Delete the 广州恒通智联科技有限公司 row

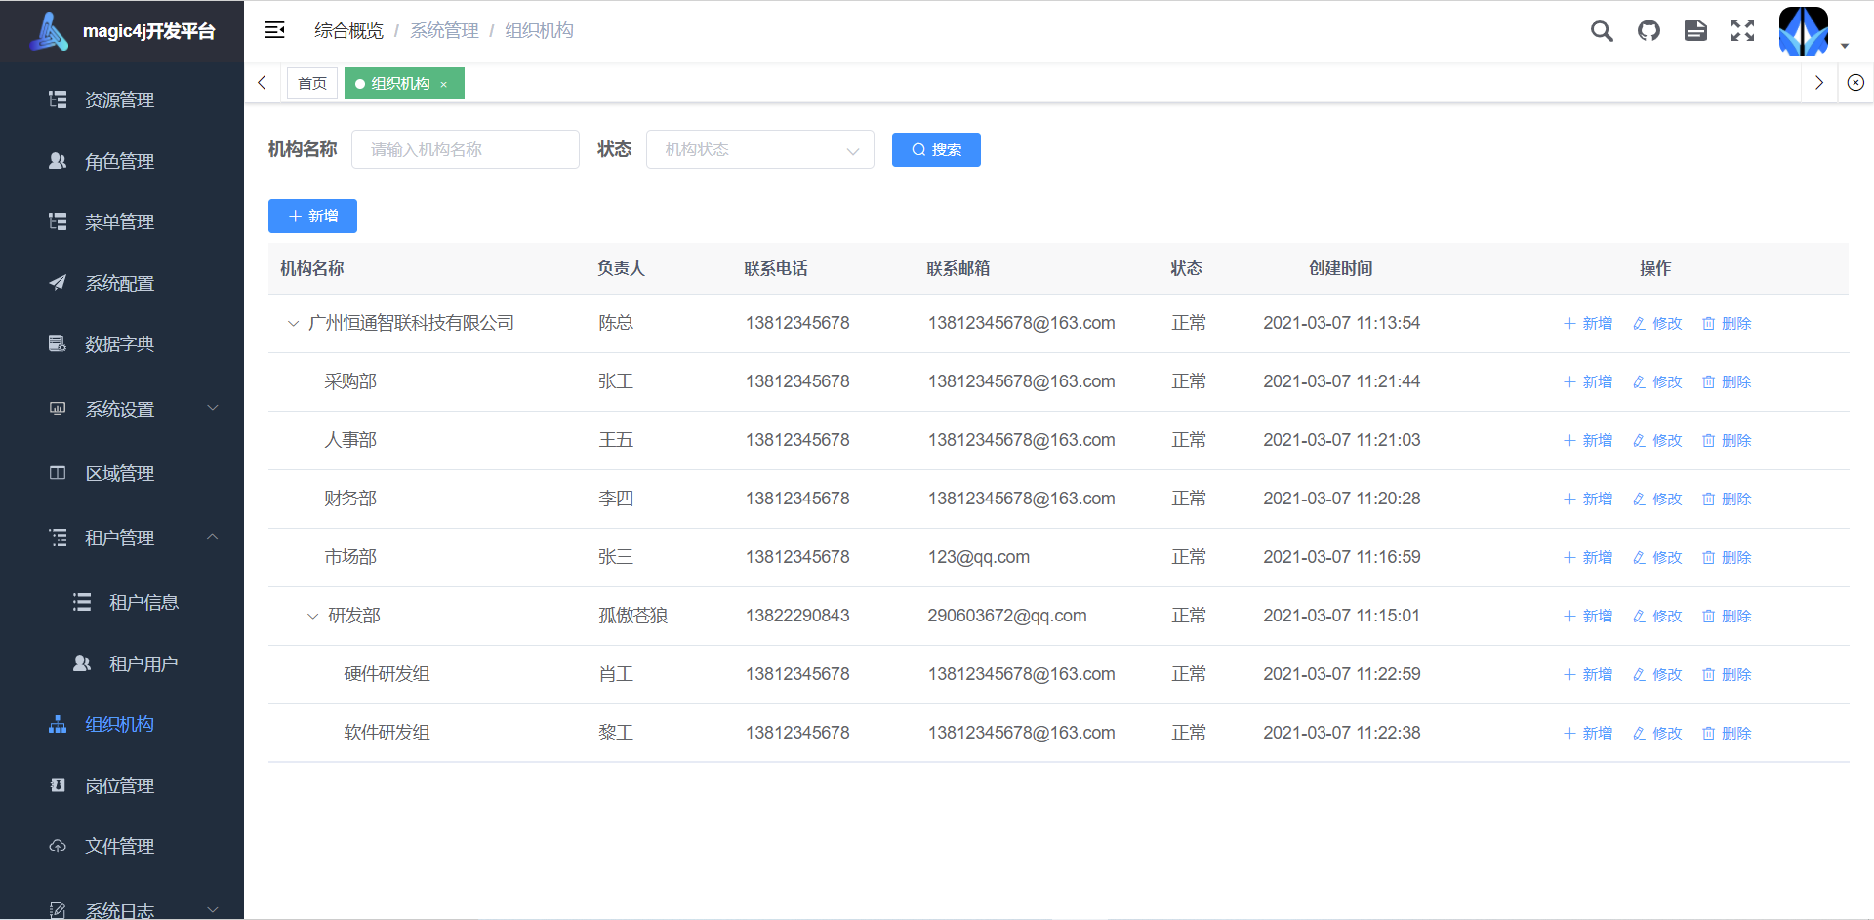(x=1727, y=323)
